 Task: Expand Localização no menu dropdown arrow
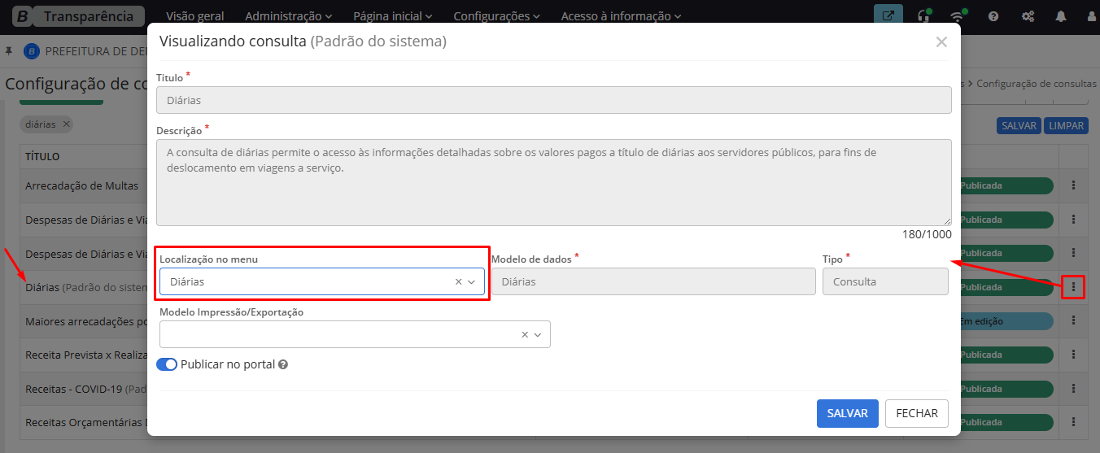(x=471, y=281)
